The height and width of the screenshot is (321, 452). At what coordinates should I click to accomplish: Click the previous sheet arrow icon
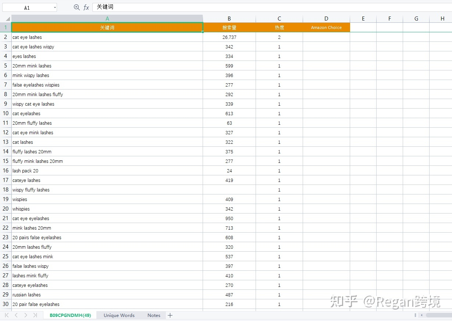pos(15,315)
